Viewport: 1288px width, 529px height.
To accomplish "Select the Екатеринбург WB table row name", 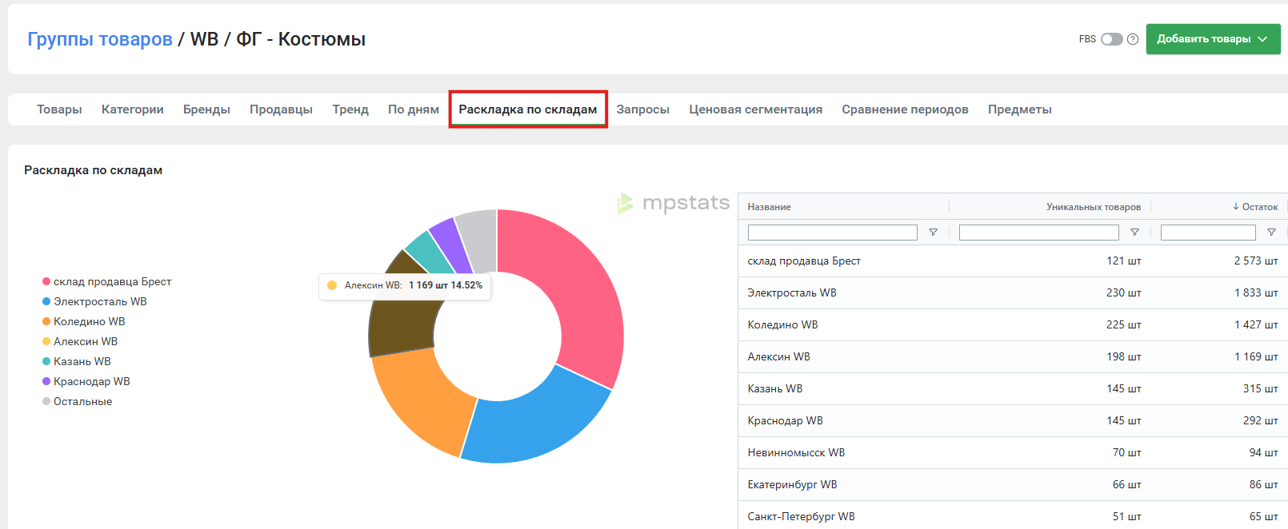I will pos(792,484).
